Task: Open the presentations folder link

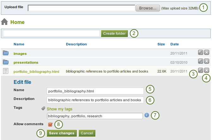Action: (x=26, y=62)
